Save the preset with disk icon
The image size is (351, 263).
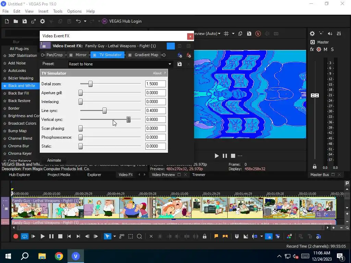180,64
